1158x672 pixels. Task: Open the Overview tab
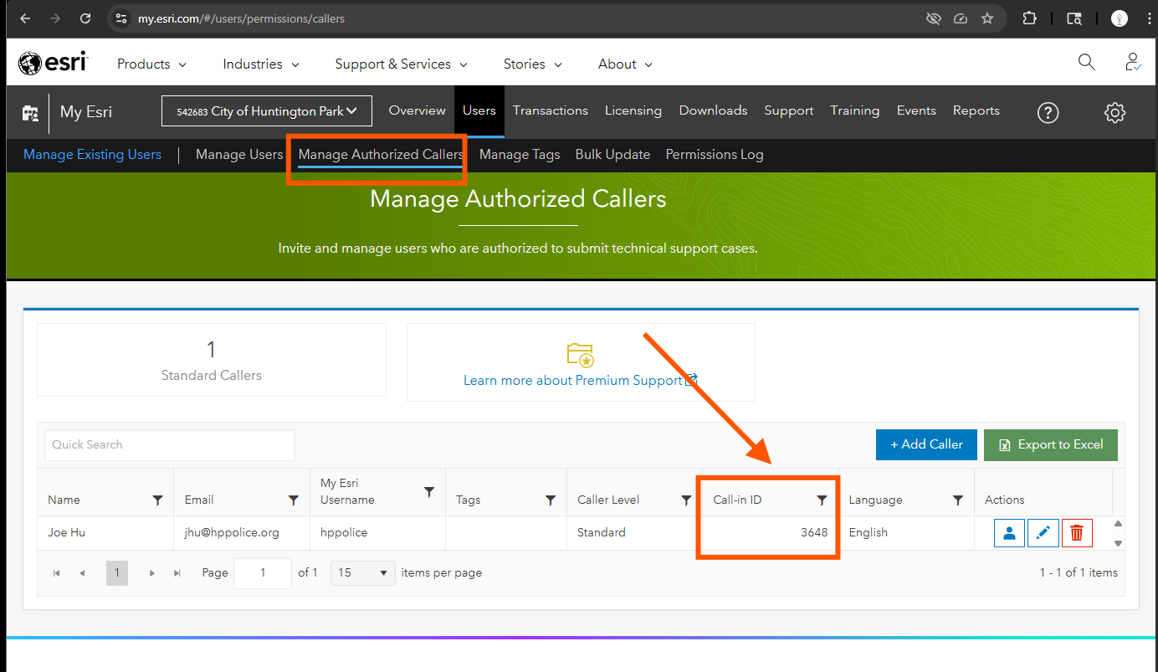click(x=418, y=110)
